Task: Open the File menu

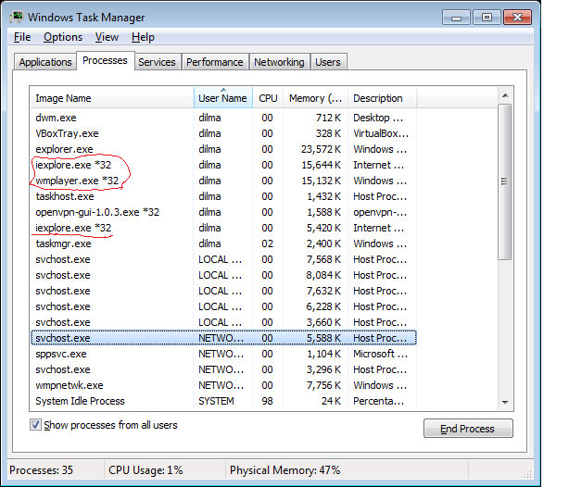Action: pyautogui.click(x=22, y=37)
